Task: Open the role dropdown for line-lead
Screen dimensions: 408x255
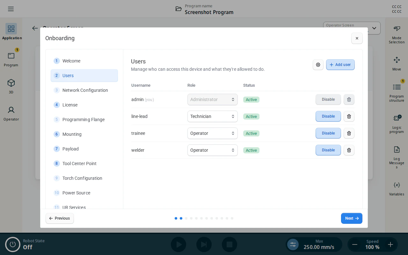Action: (x=213, y=116)
